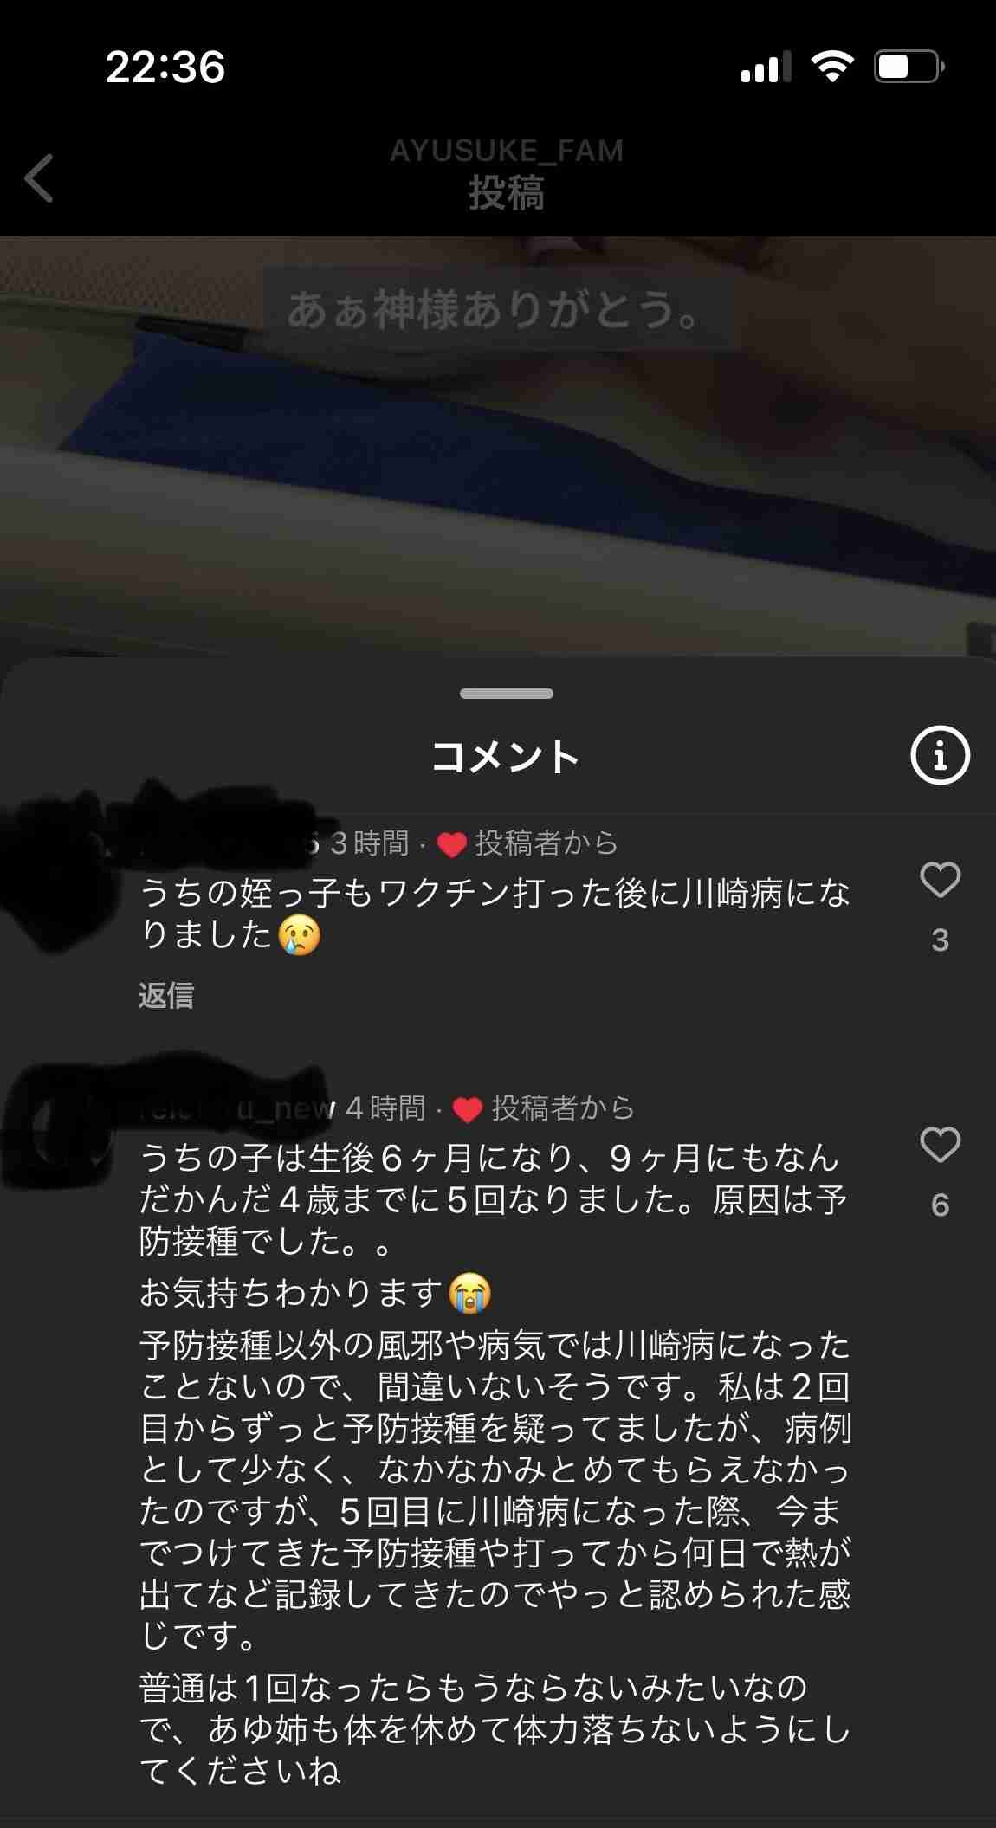Reply to the first comment via 返信
This screenshot has width=996, height=1828.
click(x=165, y=995)
